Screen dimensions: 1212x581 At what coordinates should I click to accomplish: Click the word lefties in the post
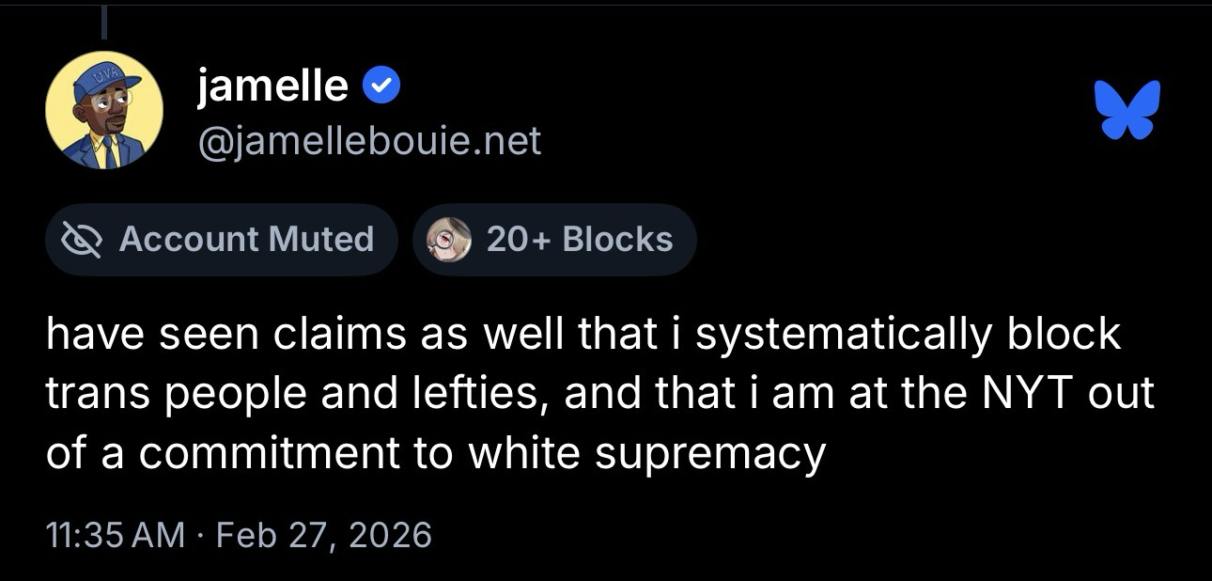474,394
